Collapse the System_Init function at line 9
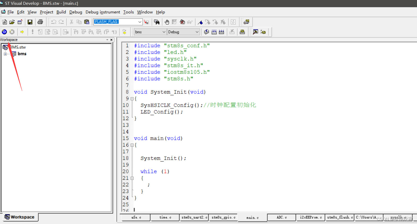Screen dimensions: 417x224 coord(132,99)
